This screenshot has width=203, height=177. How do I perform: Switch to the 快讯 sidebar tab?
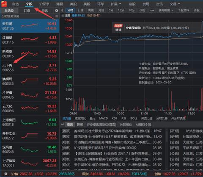tap(45, 11)
